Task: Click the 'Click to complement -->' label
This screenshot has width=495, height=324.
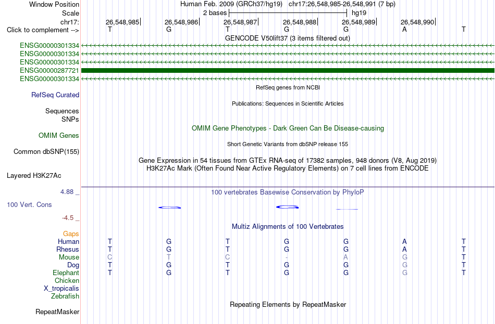Action: (43, 30)
